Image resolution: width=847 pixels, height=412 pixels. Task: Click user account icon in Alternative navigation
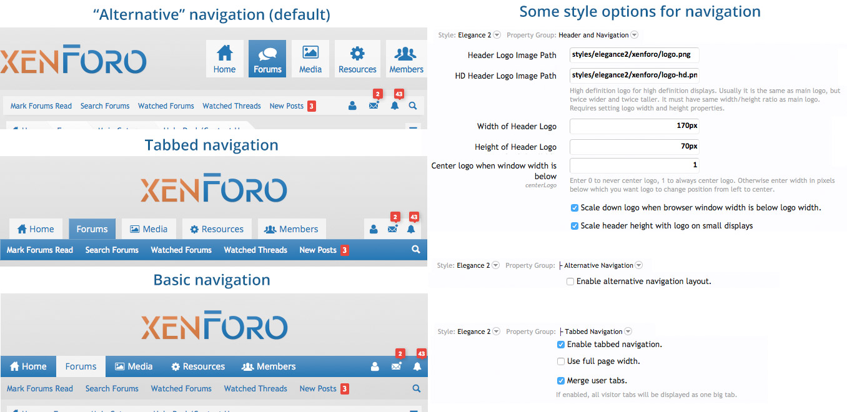click(x=352, y=106)
